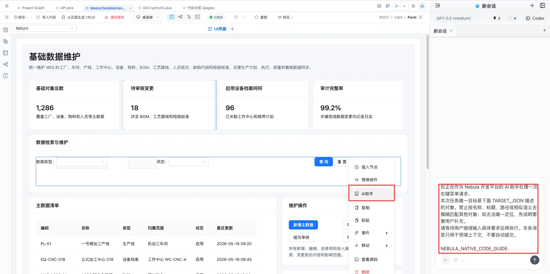Click the 提交审核 button
Image resolution: width=550 pixels, height=274 pixels.
[x=301, y=237]
